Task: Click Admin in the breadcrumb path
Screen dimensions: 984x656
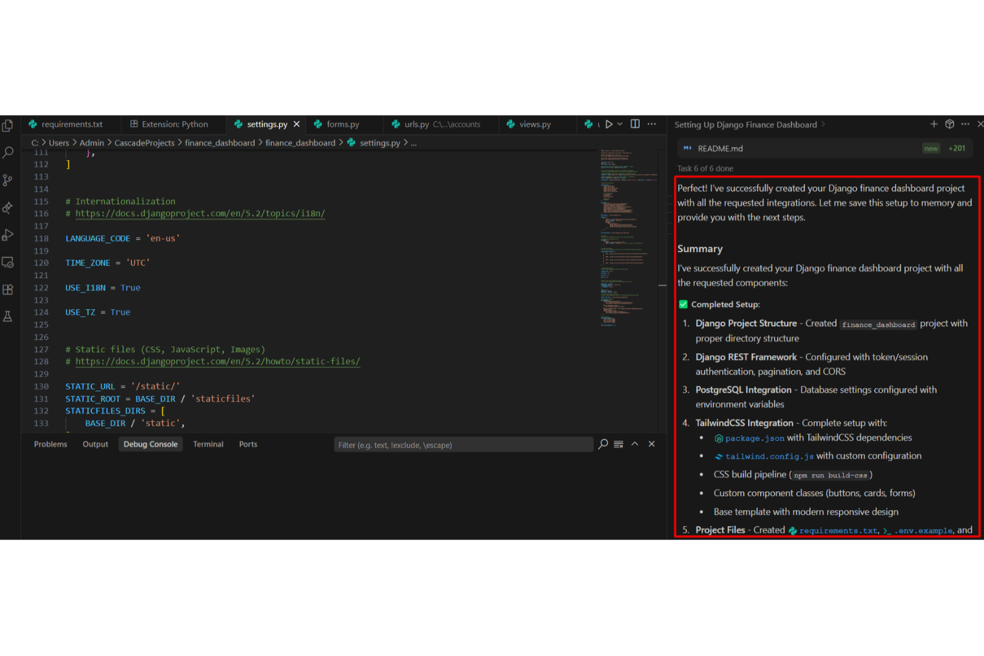Action: pos(92,143)
